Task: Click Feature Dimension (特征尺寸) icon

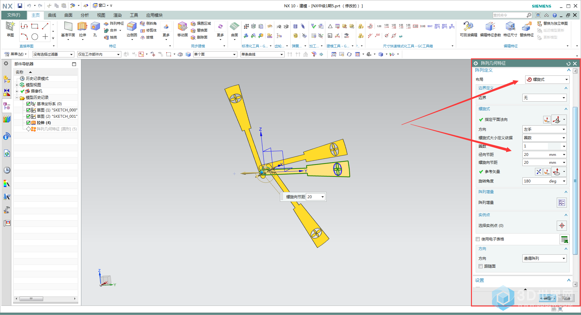Action: [x=510, y=29]
